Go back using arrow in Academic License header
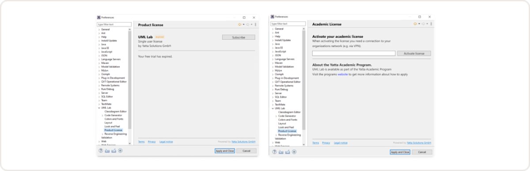 [x=415, y=24]
